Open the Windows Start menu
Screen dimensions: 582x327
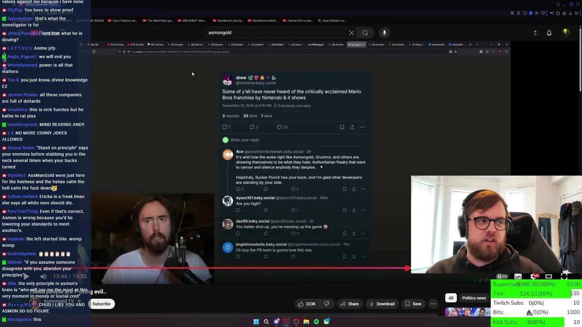pos(256,322)
